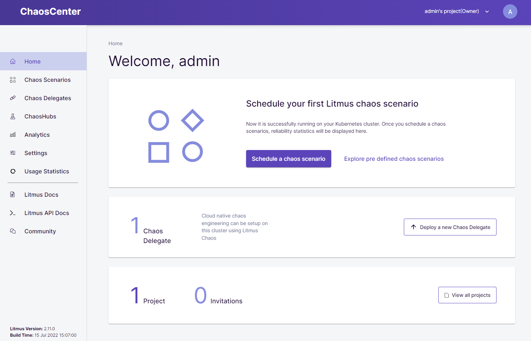The height and width of the screenshot is (341, 531).
Task: Click the Usage Statistics circle icon
Action: coord(13,171)
